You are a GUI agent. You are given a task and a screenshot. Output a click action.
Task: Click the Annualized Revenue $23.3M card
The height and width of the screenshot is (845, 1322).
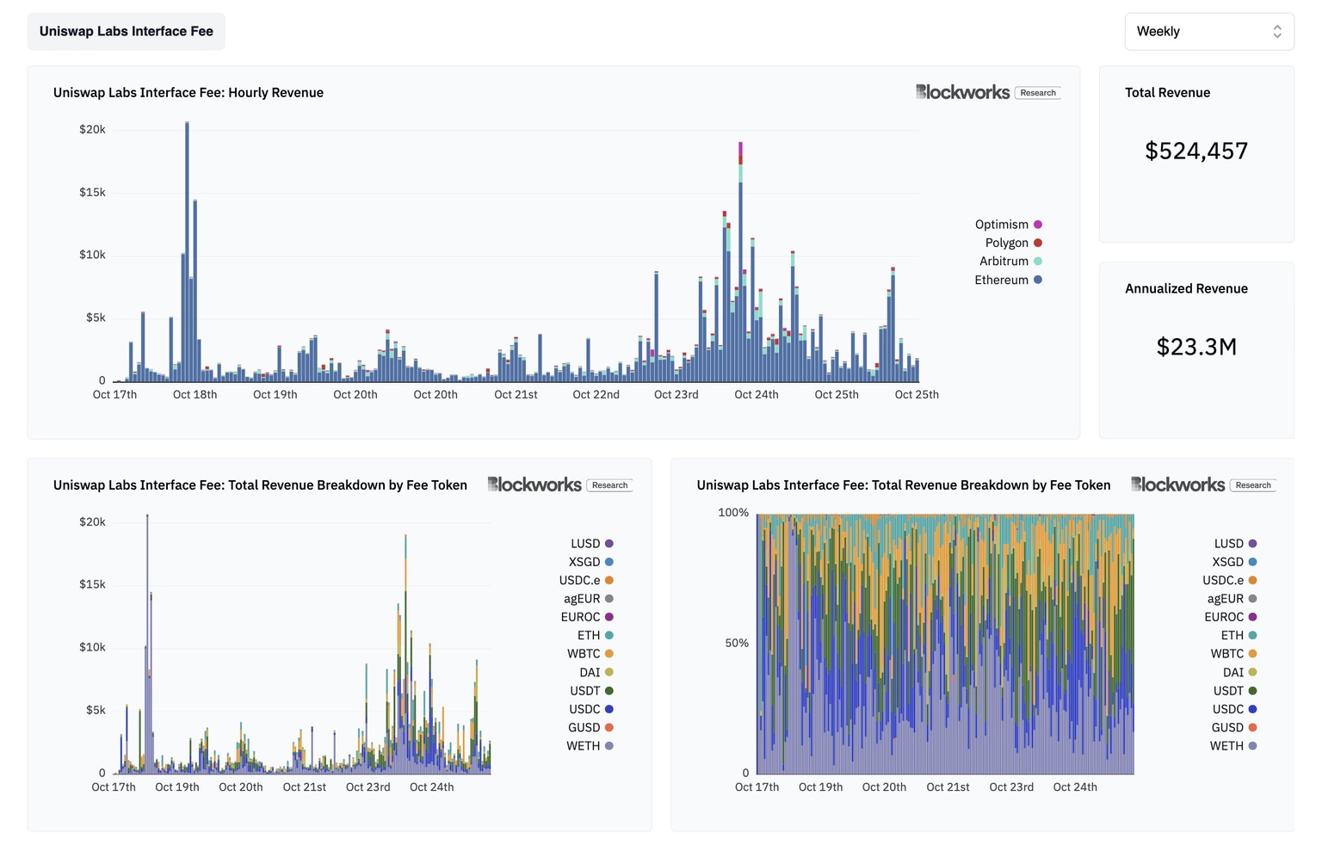1196,350
